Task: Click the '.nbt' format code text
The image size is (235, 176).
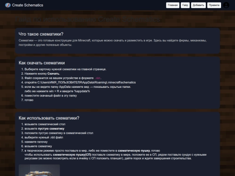Action: (x=97, y=78)
